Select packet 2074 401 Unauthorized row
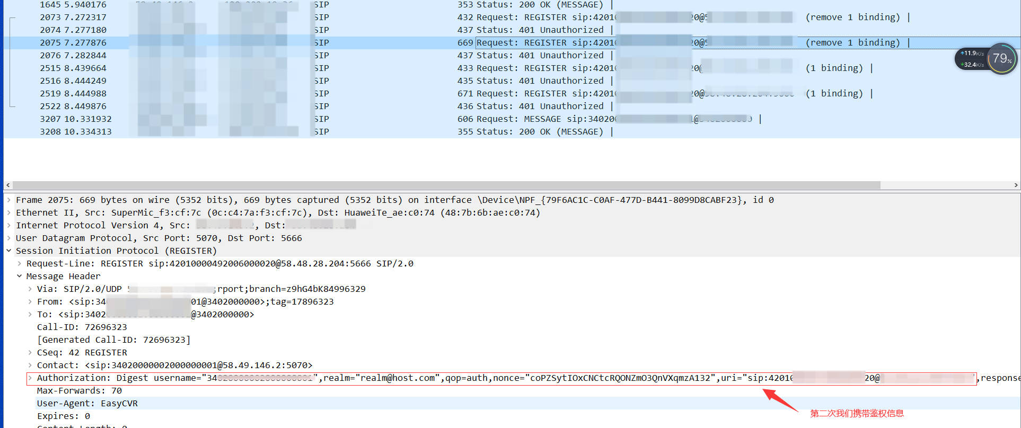 point(512,30)
